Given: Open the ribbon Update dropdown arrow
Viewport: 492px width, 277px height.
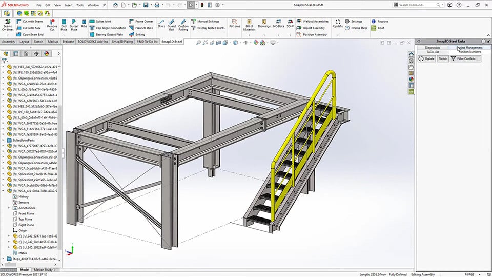Looking at the screenshot, I should coord(338,35).
